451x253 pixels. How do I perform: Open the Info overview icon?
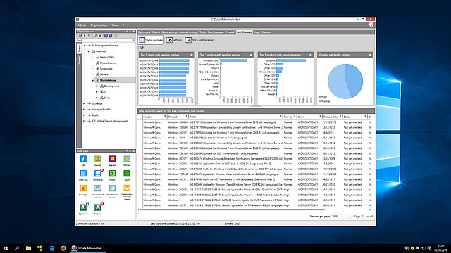click(83, 159)
